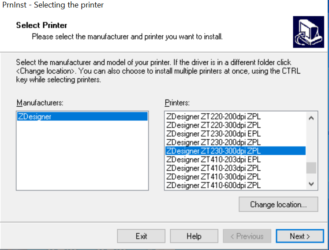Proceed with the Next button
This screenshot has height=250, width=329.
(299, 236)
